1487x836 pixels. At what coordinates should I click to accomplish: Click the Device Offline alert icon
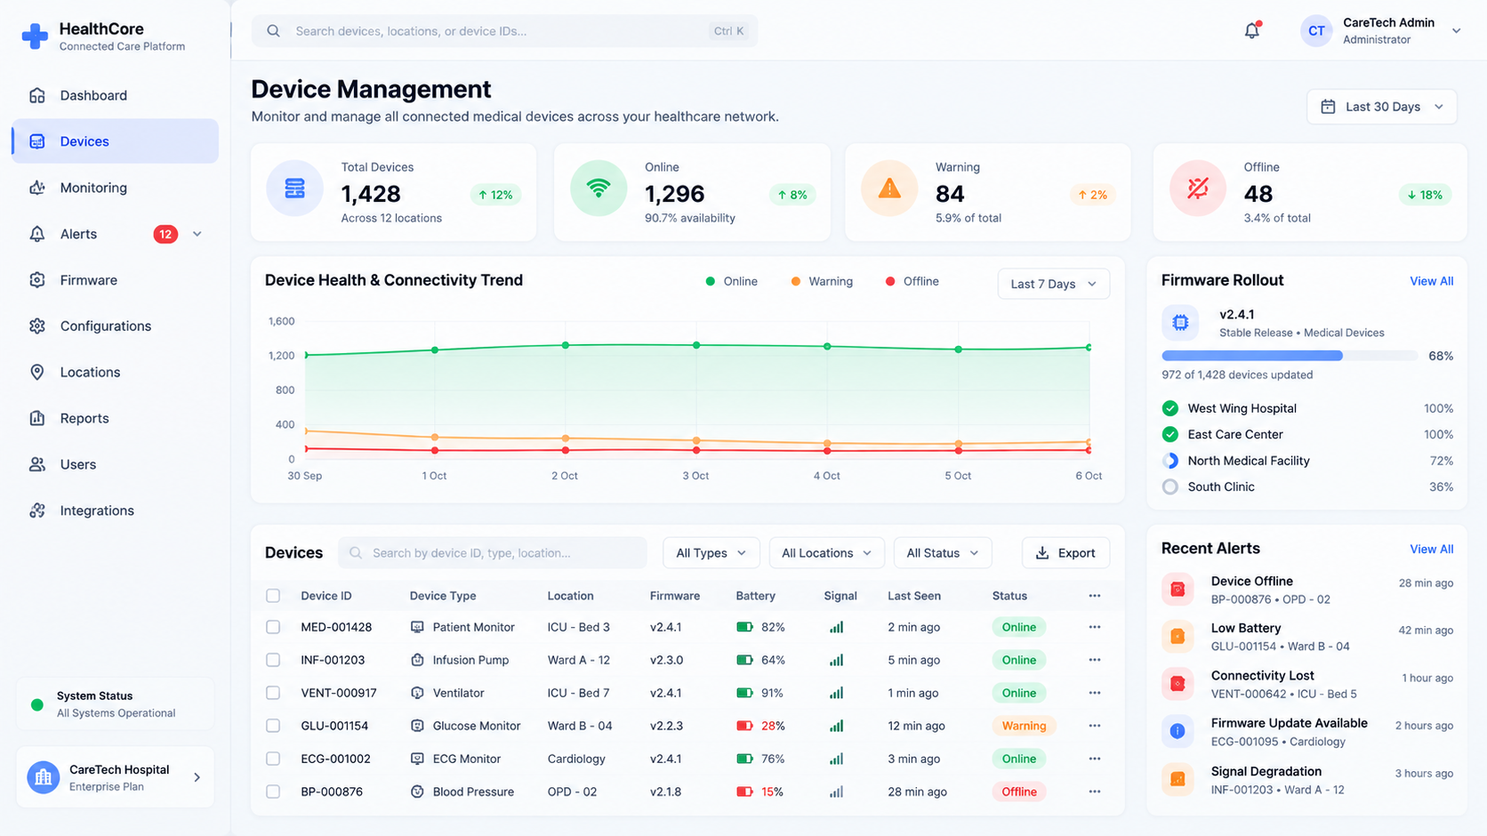(x=1178, y=589)
